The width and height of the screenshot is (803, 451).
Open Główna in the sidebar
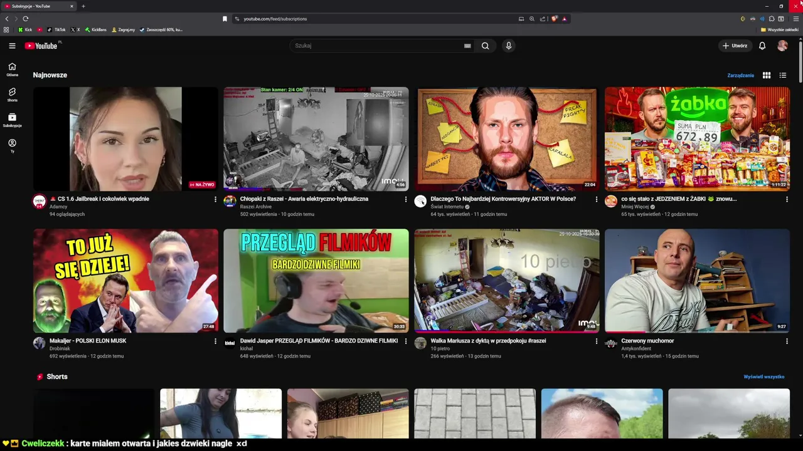[x=12, y=70]
